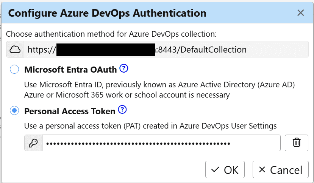
Task: Click text 'Azure or Microsoft 365 work or school account'
Action: [x=106, y=95]
